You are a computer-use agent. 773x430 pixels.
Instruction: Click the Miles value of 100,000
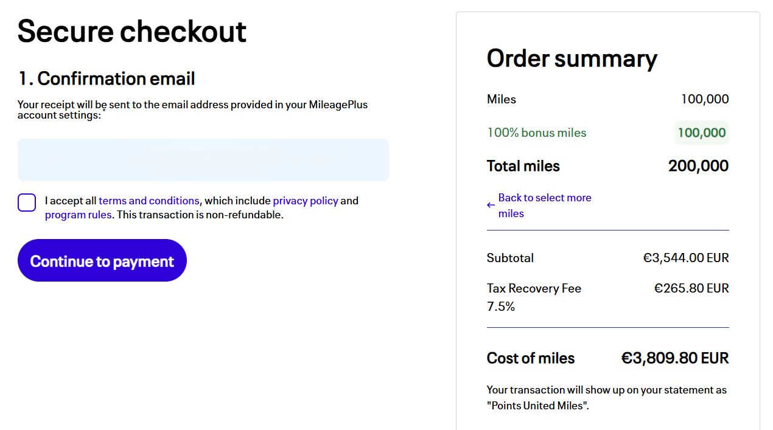pyautogui.click(x=706, y=99)
